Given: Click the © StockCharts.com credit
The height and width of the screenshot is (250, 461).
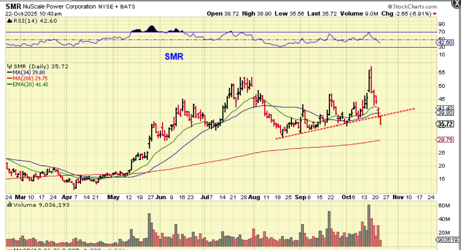Looking at the screenshot, I should pyautogui.click(x=412, y=7).
